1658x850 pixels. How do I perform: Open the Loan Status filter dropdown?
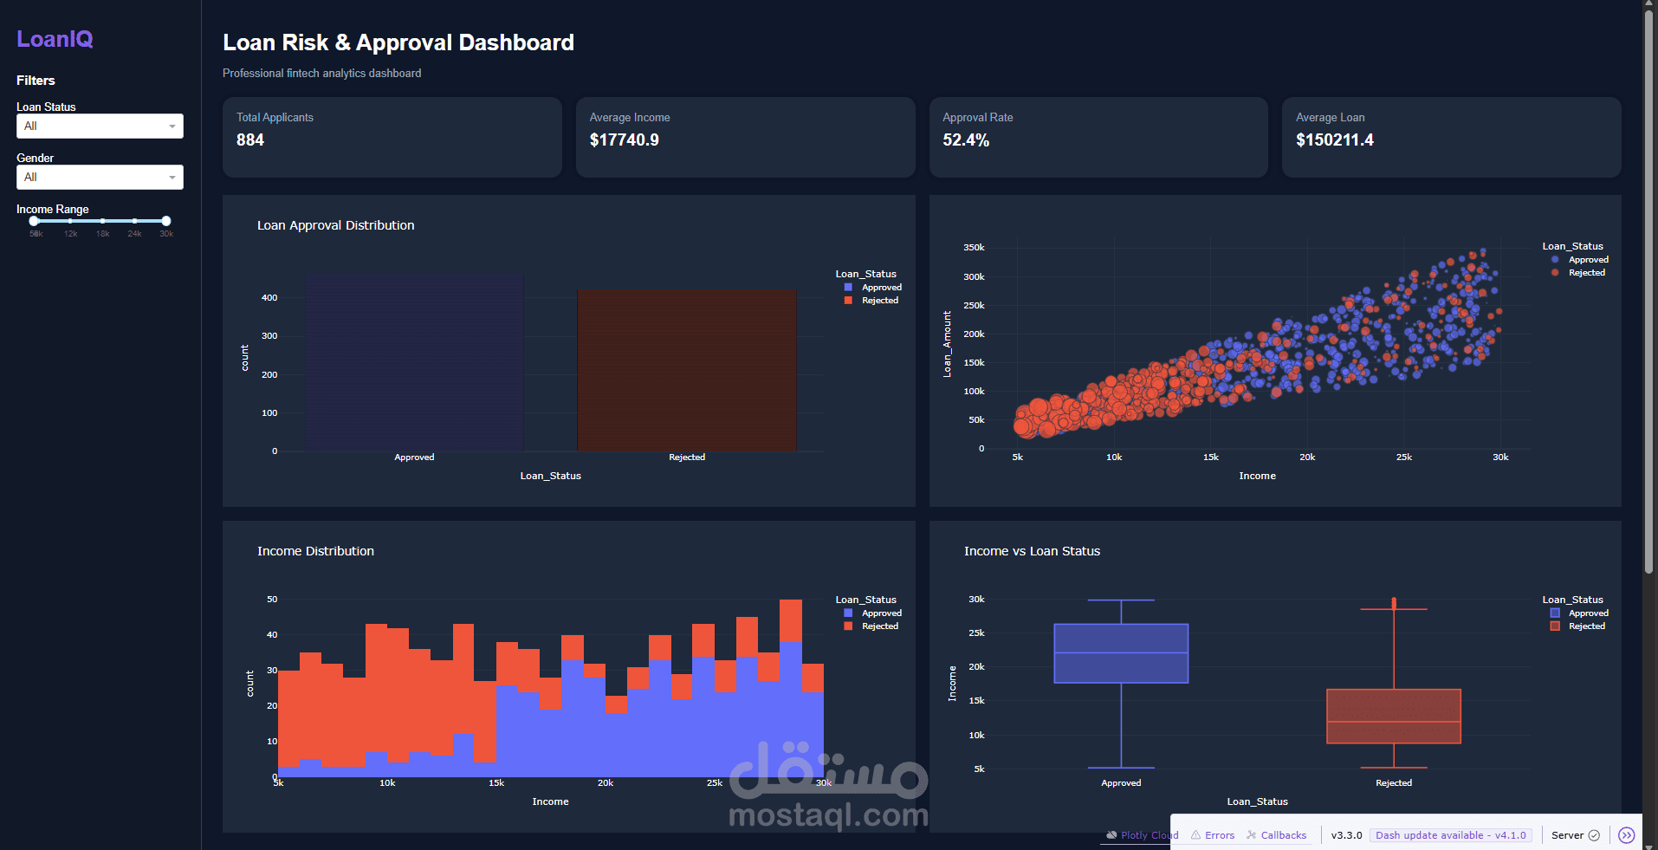pos(100,126)
